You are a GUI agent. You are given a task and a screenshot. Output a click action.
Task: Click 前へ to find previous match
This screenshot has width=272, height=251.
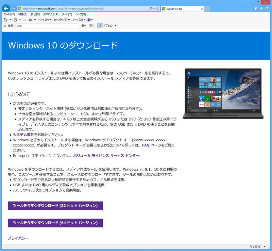tap(84, 26)
